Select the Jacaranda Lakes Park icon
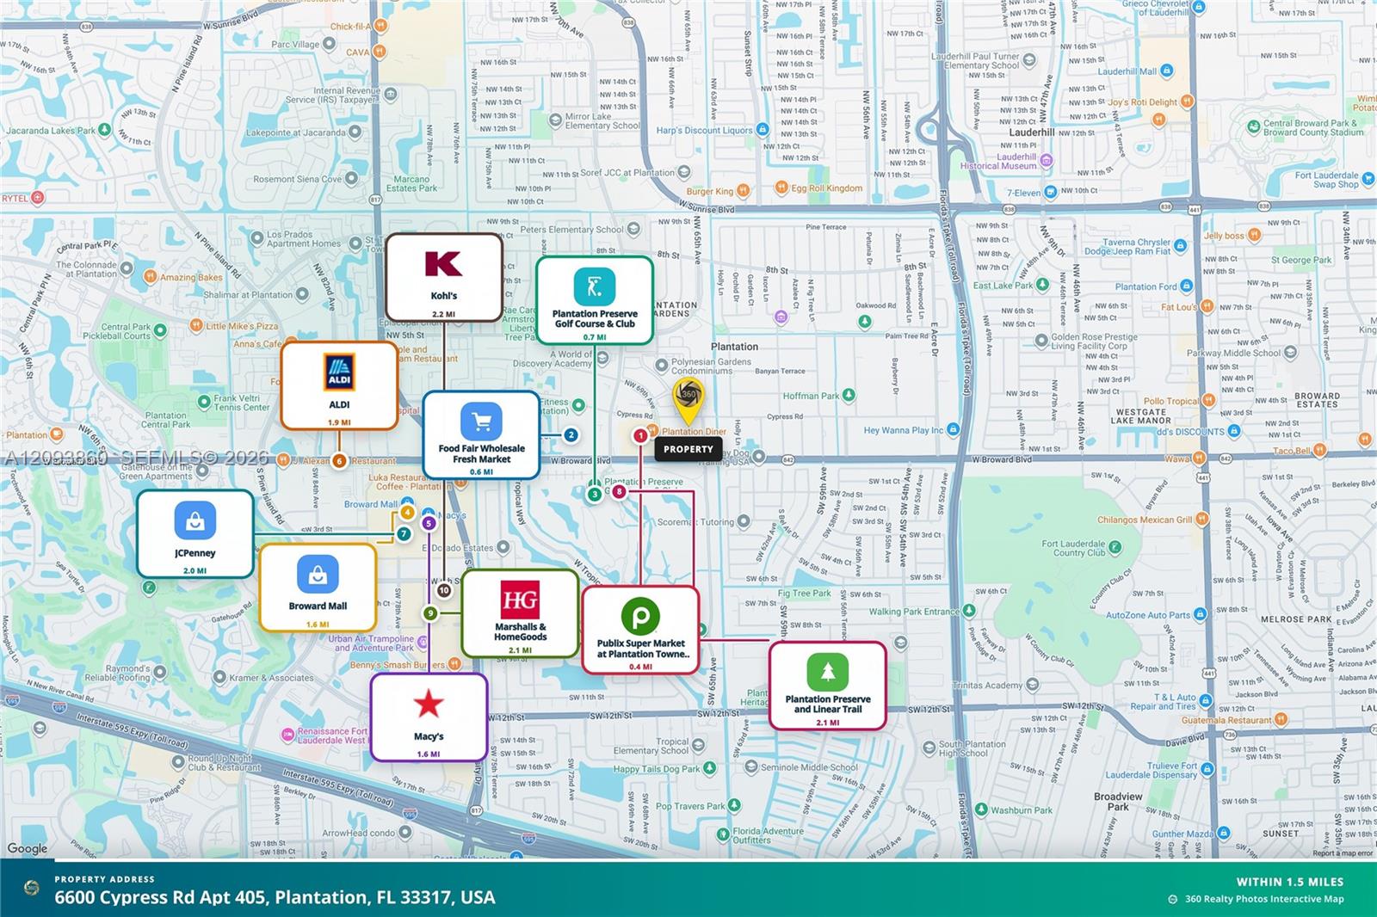 coord(104,130)
